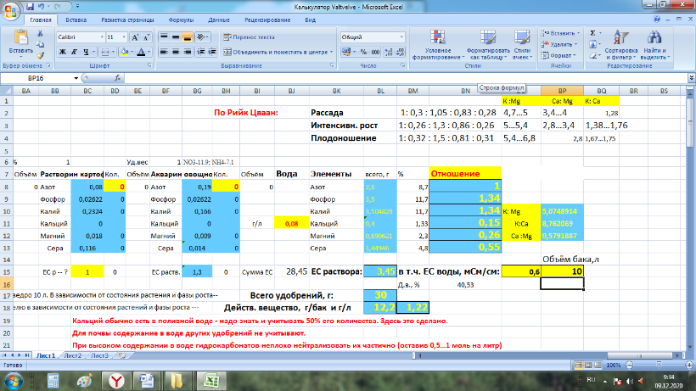This screenshot has width=696, height=391.
Task: Expand the merge and center dropdown arrow
Action: (x=332, y=52)
